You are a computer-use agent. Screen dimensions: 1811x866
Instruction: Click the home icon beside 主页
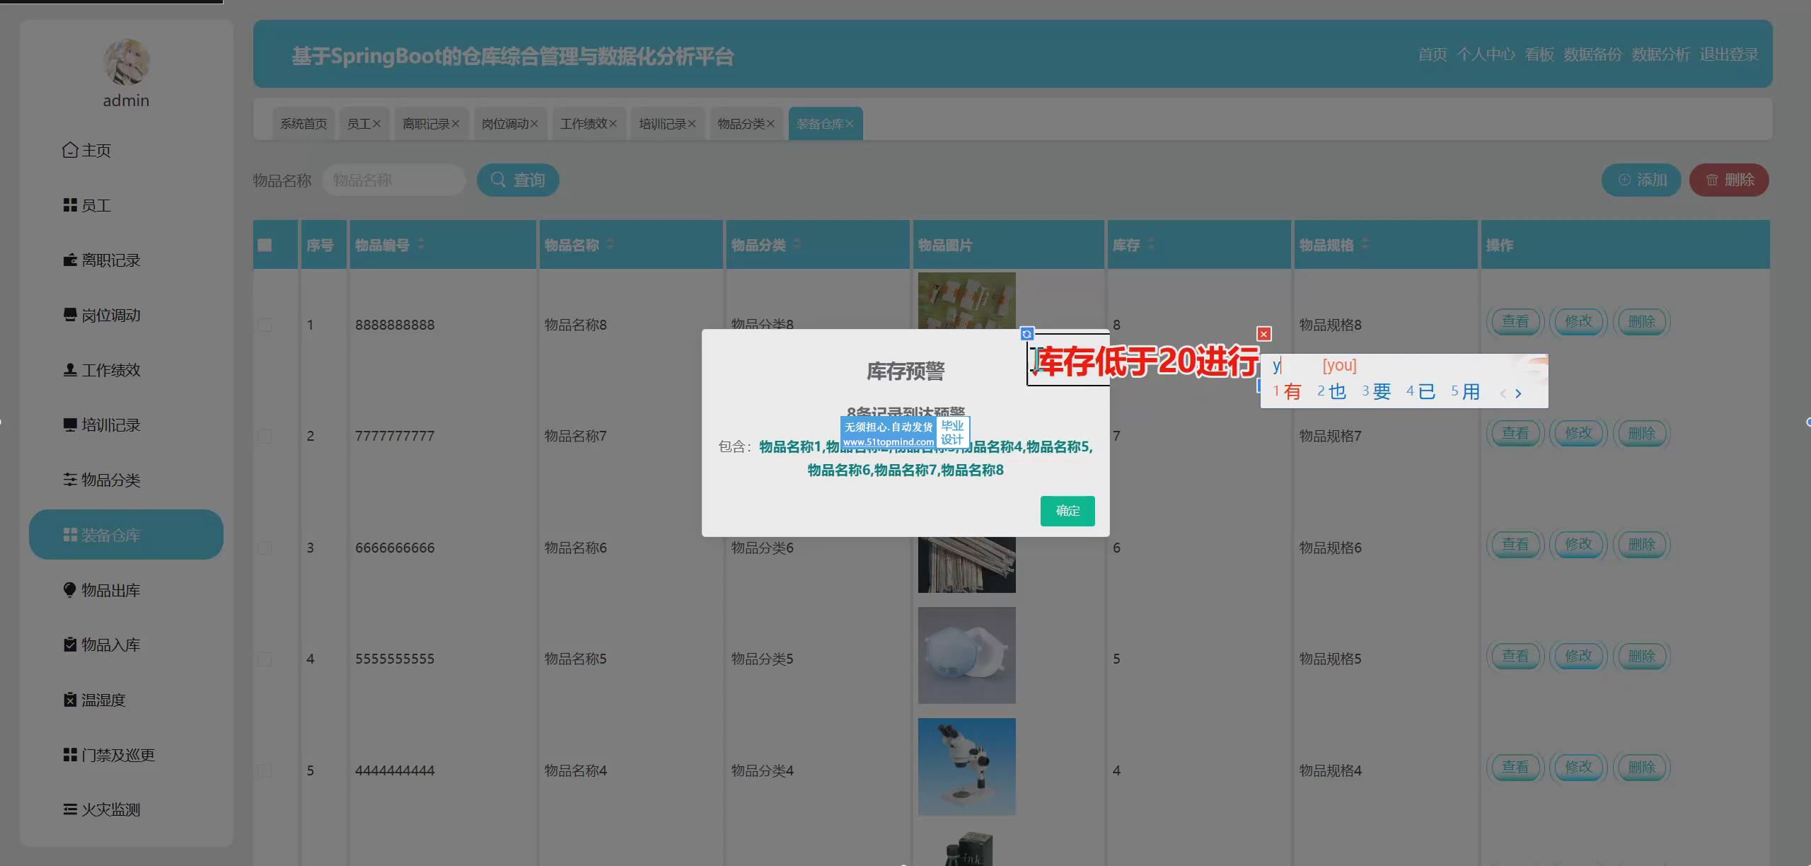pyautogui.click(x=70, y=150)
